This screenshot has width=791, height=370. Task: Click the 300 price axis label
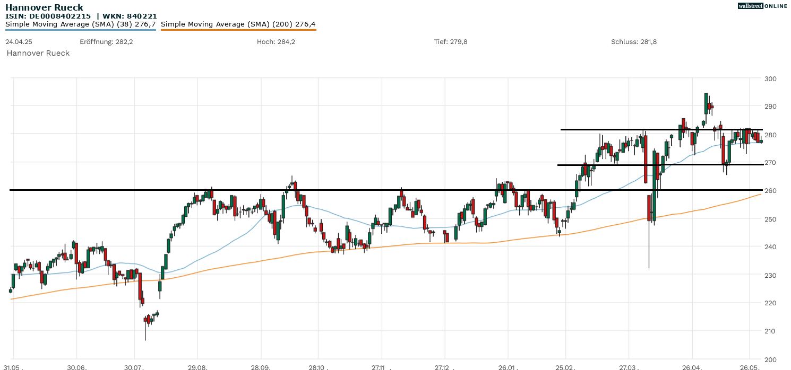pyautogui.click(x=770, y=78)
